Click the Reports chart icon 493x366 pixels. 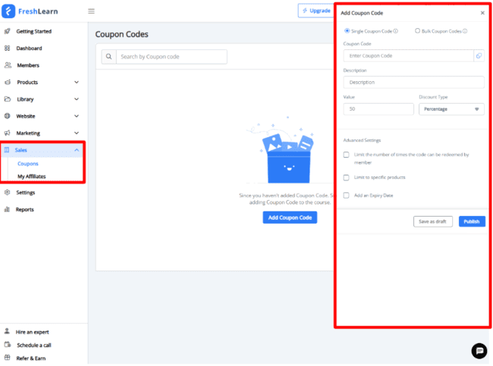(7, 209)
